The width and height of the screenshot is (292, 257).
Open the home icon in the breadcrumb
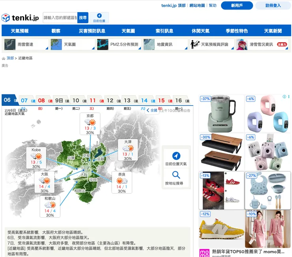[3, 58]
